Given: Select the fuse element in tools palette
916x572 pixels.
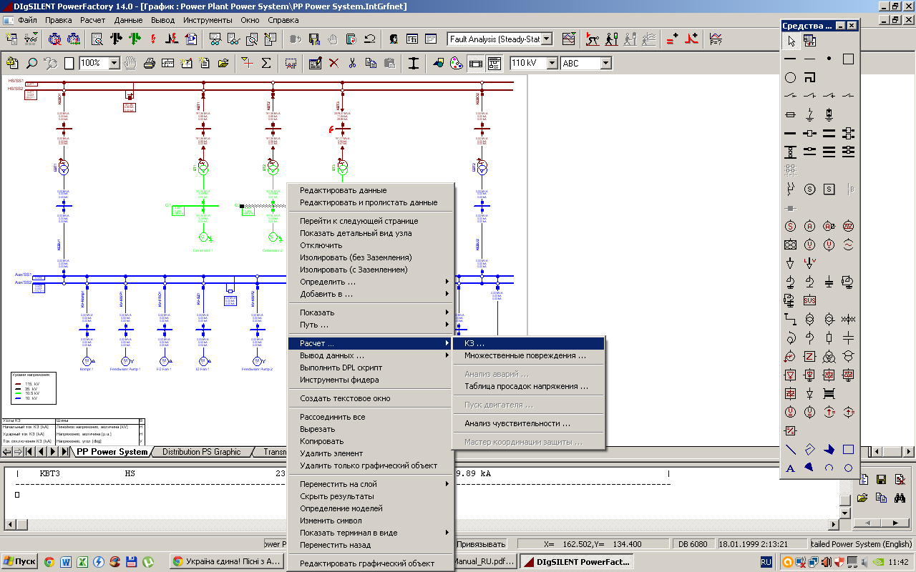Looking at the screenshot, I should click(790, 114).
